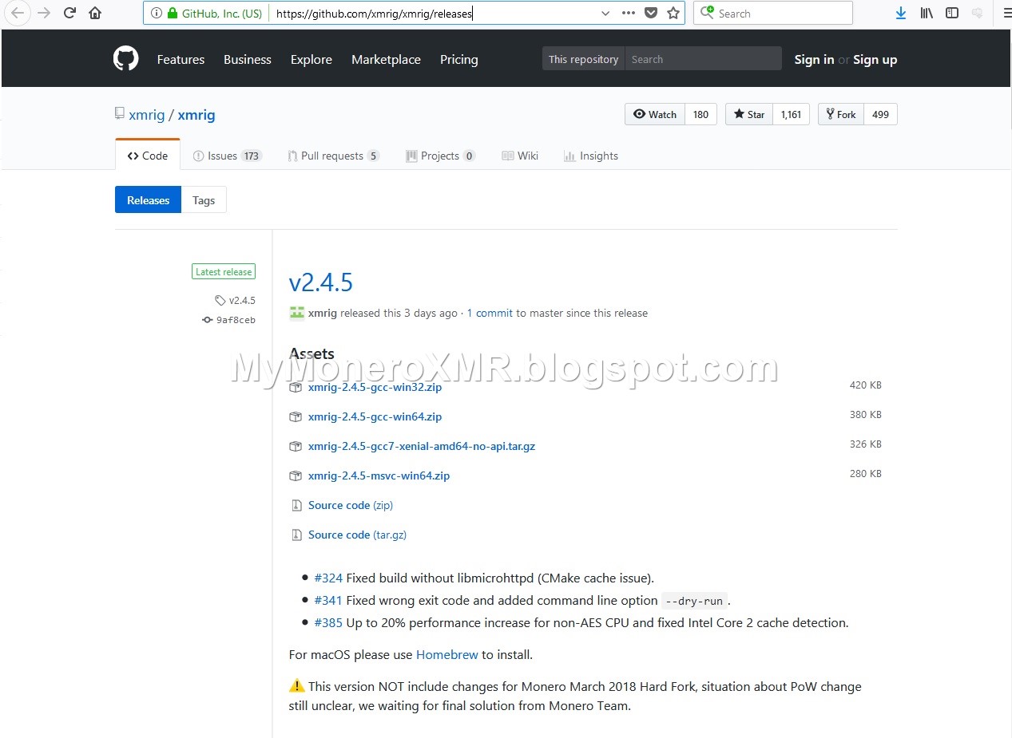Go back to the previous page
1012x738 pixels.
point(18,13)
